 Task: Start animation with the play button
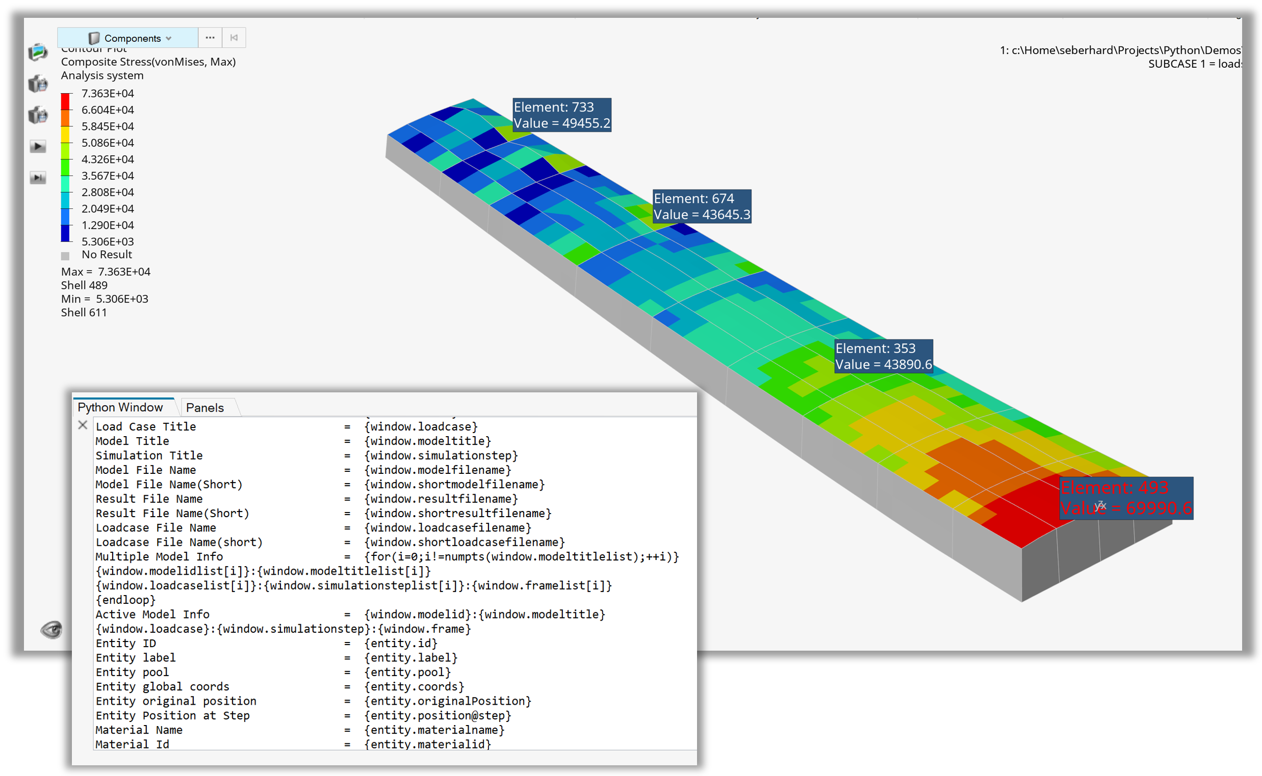click(38, 146)
